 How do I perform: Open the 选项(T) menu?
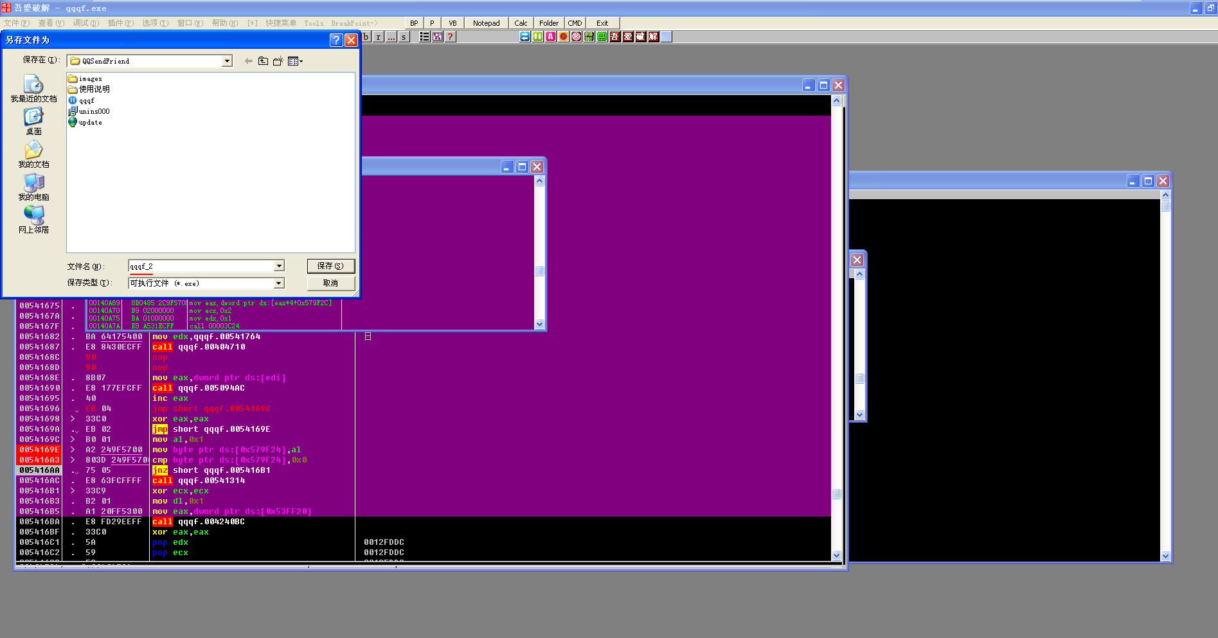[x=156, y=23]
